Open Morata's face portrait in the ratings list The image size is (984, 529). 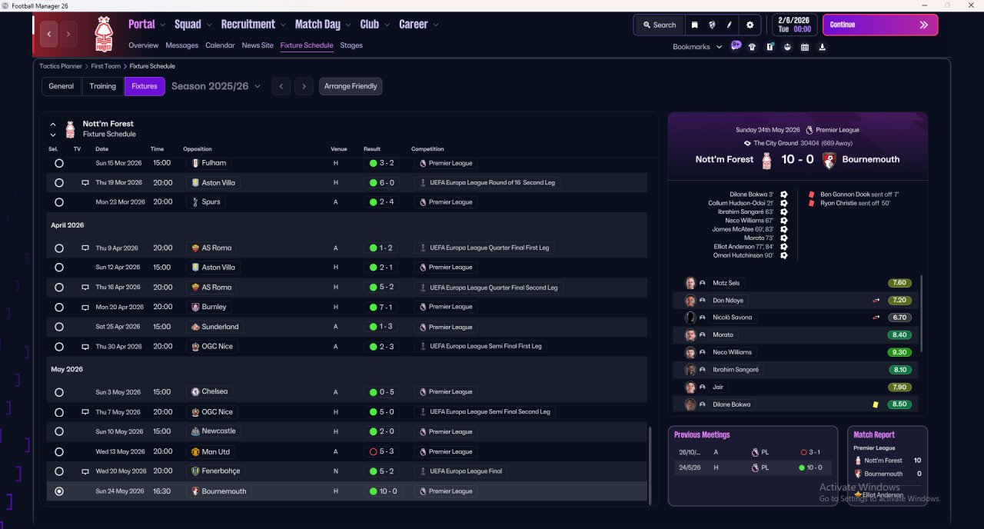pyautogui.click(x=690, y=335)
